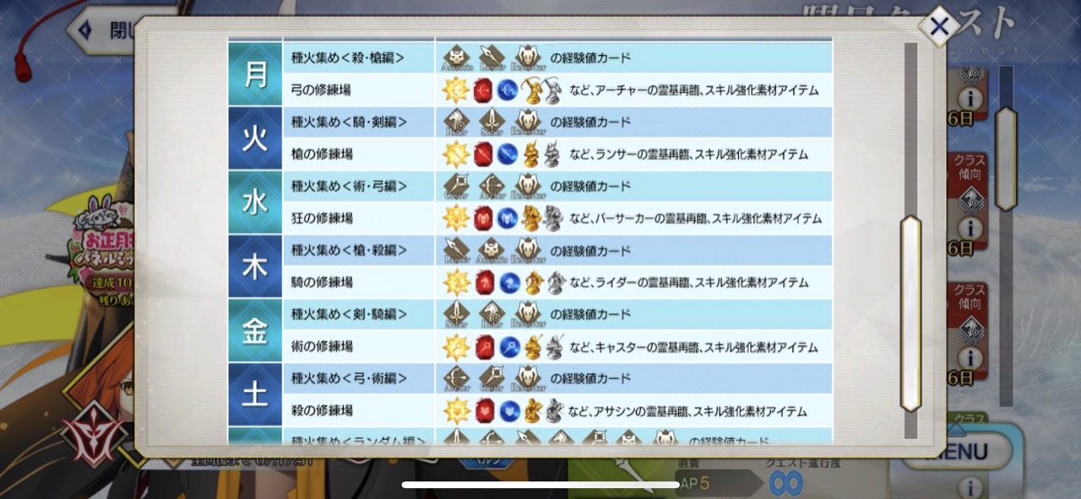Click the red gem icon in 槍の修練場 row
Viewport: 1081px width, 499px height.
(483, 155)
